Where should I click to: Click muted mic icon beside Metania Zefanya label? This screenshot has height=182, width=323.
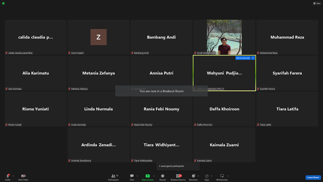(x=70, y=89)
